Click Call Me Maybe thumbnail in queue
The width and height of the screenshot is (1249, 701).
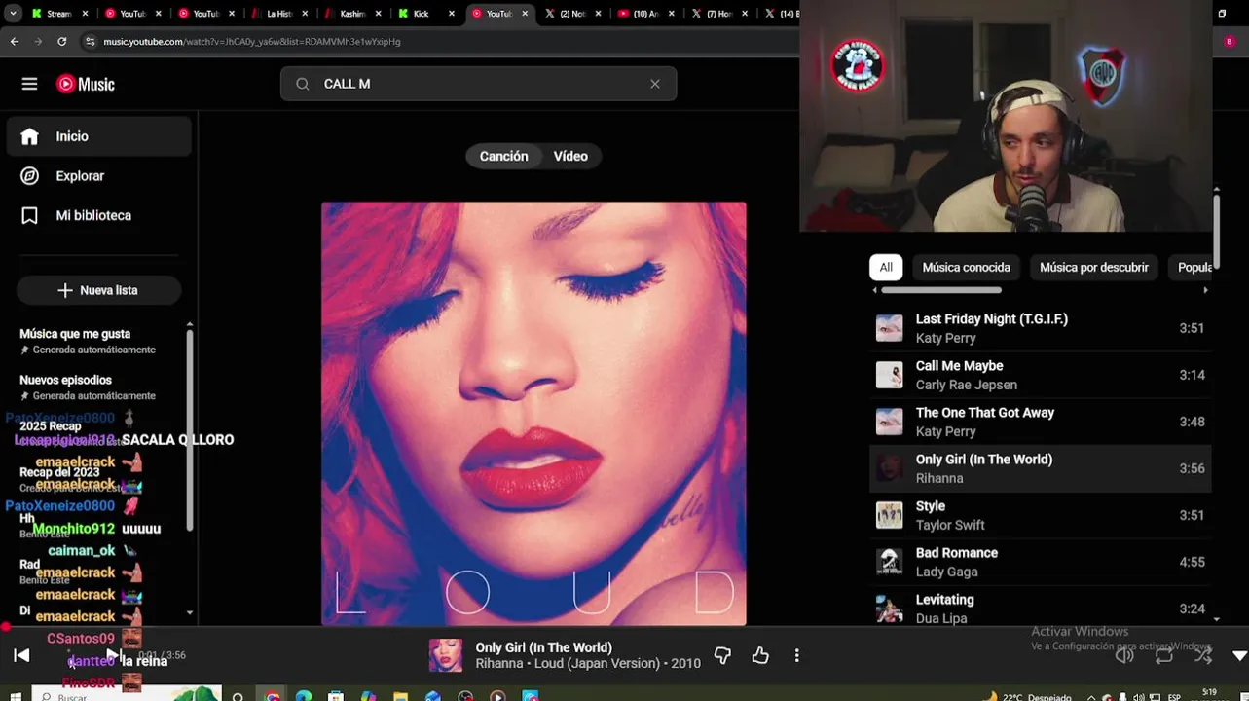[x=889, y=375]
